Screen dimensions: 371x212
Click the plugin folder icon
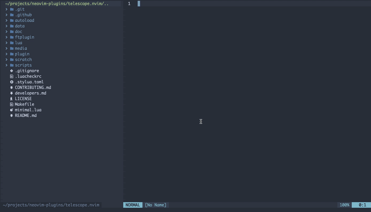pos(12,54)
